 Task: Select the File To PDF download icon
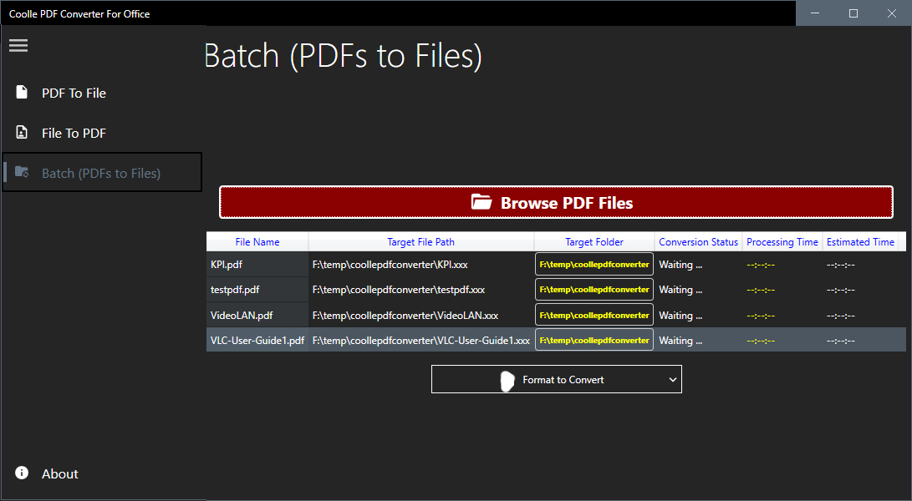[x=20, y=132]
